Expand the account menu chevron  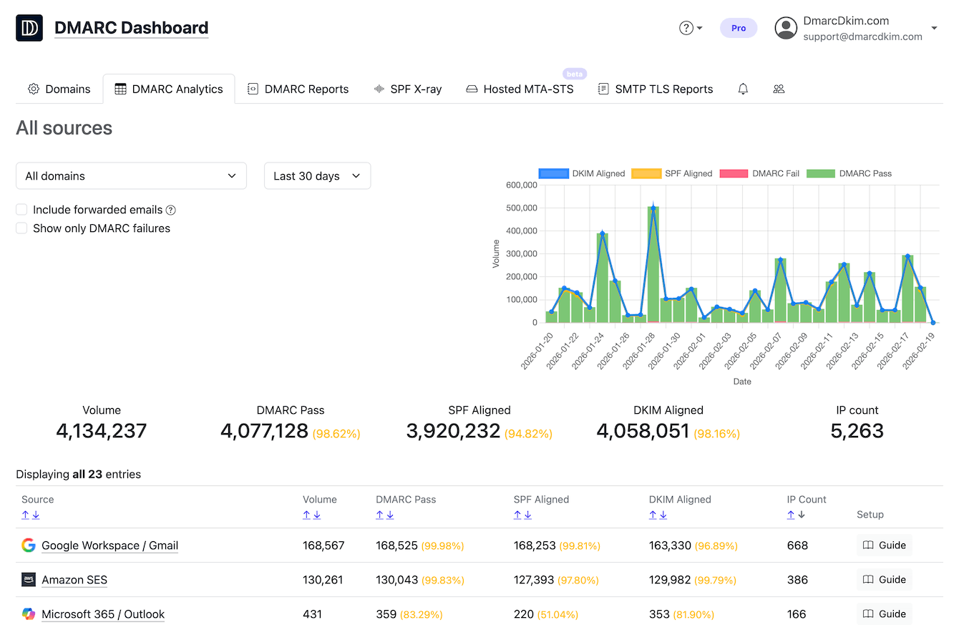[934, 28]
